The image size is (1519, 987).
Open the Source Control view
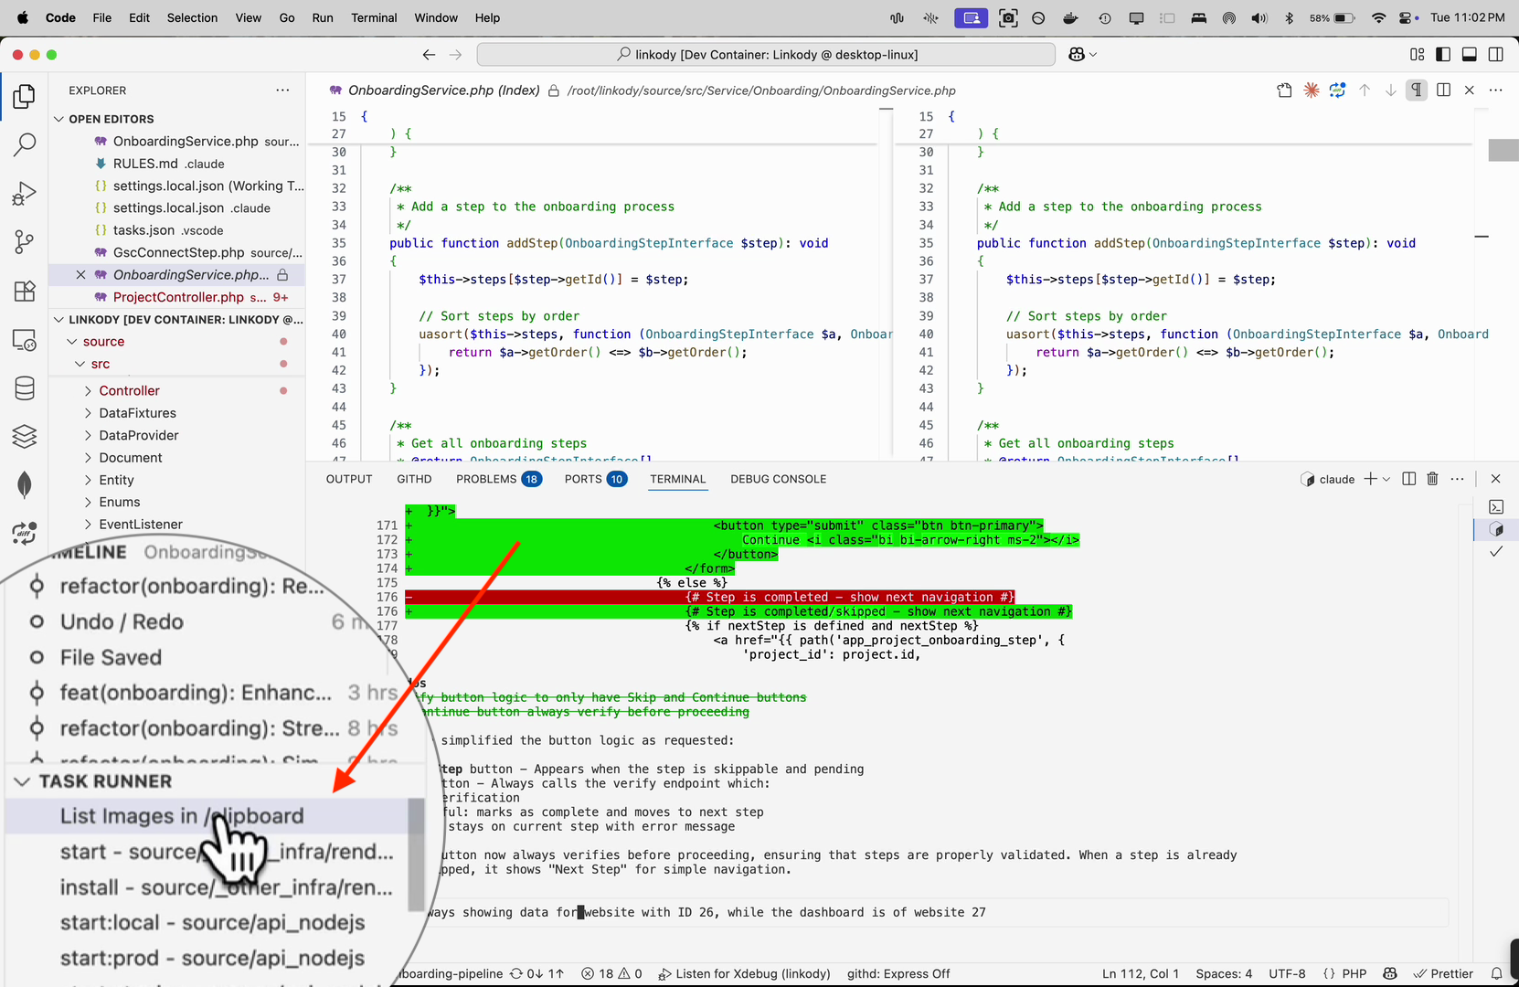[25, 242]
